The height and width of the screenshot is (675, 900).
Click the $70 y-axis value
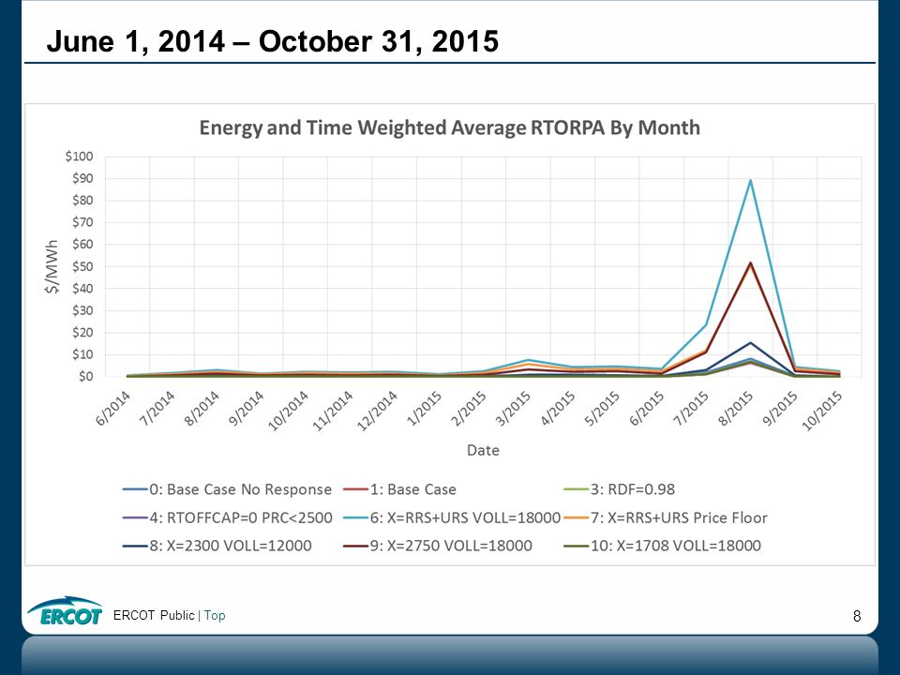(82, 223)
